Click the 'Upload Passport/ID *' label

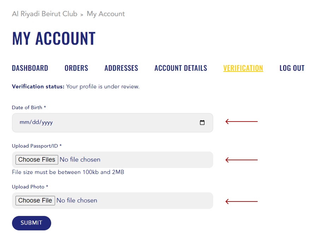coord(37,146)
